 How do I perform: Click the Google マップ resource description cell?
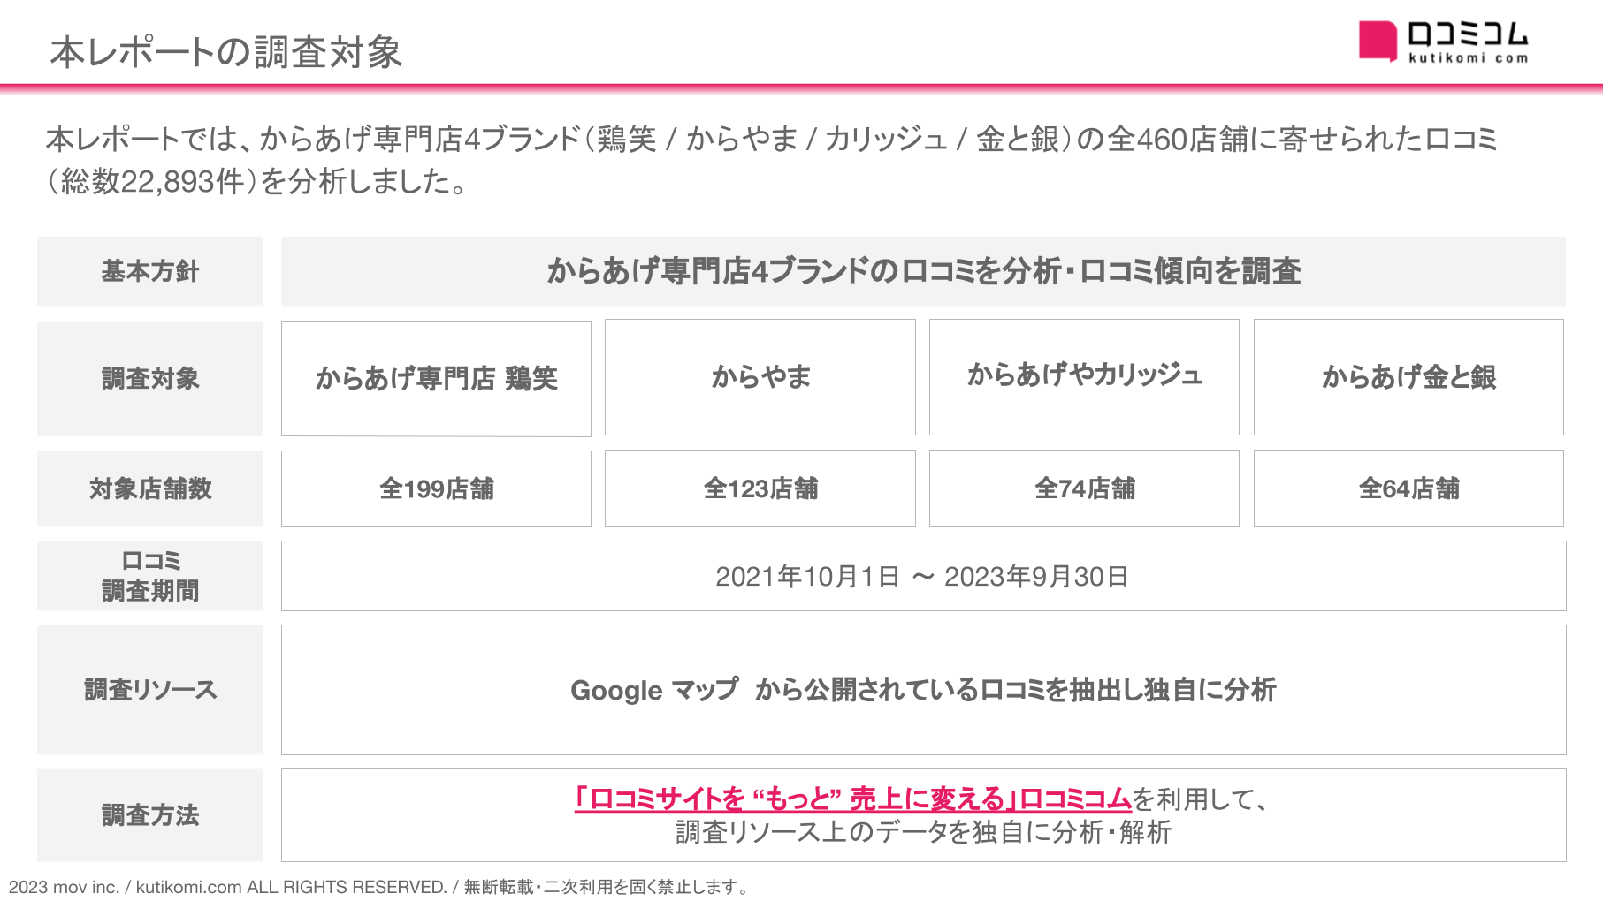pos(923,690)
